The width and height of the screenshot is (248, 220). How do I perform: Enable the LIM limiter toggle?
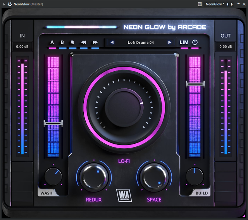click(184, 42)
